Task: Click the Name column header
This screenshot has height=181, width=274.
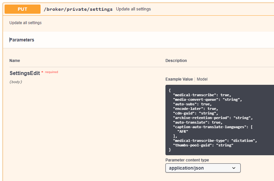Action: tap(15, 61)
